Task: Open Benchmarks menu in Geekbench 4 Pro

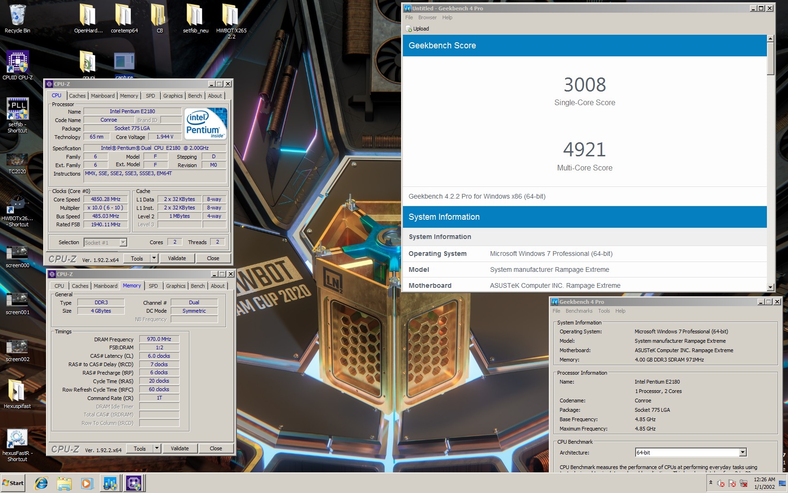Action: pyautogui.click(x=579, y=311)
